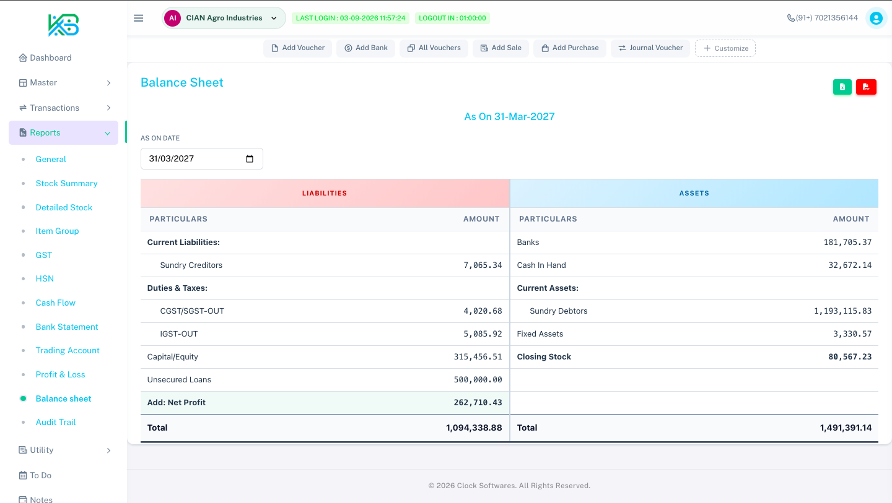
Task: Open the Cash Flow report
Action: click(x=56, y=303)
